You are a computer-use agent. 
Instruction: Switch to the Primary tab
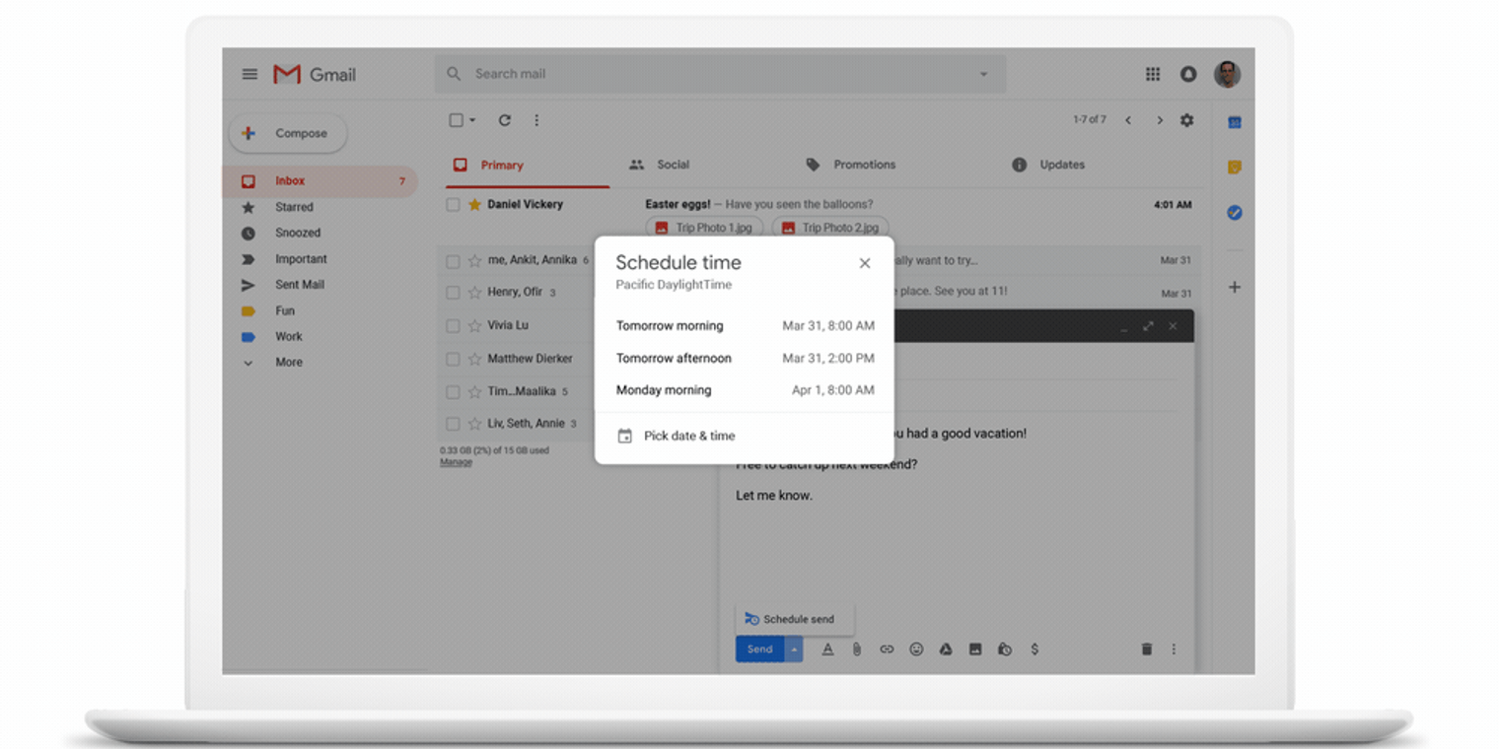pos(528,166)
